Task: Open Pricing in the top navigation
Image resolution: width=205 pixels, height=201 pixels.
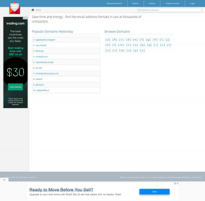Action: (152, 4)
